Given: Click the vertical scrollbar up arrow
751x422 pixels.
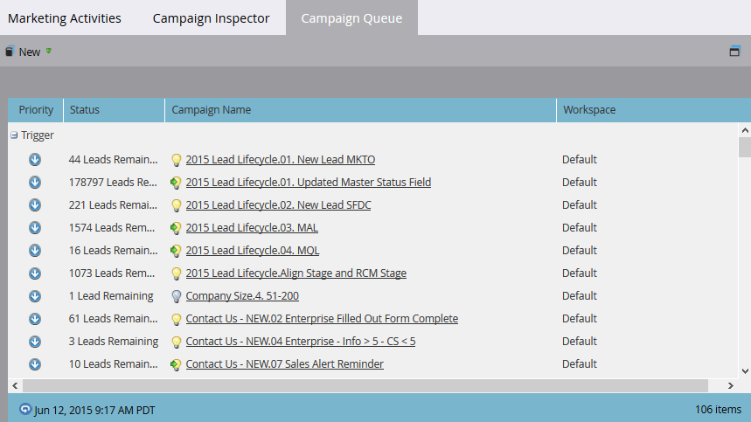Looking at the screenshot, I should 745,130.
